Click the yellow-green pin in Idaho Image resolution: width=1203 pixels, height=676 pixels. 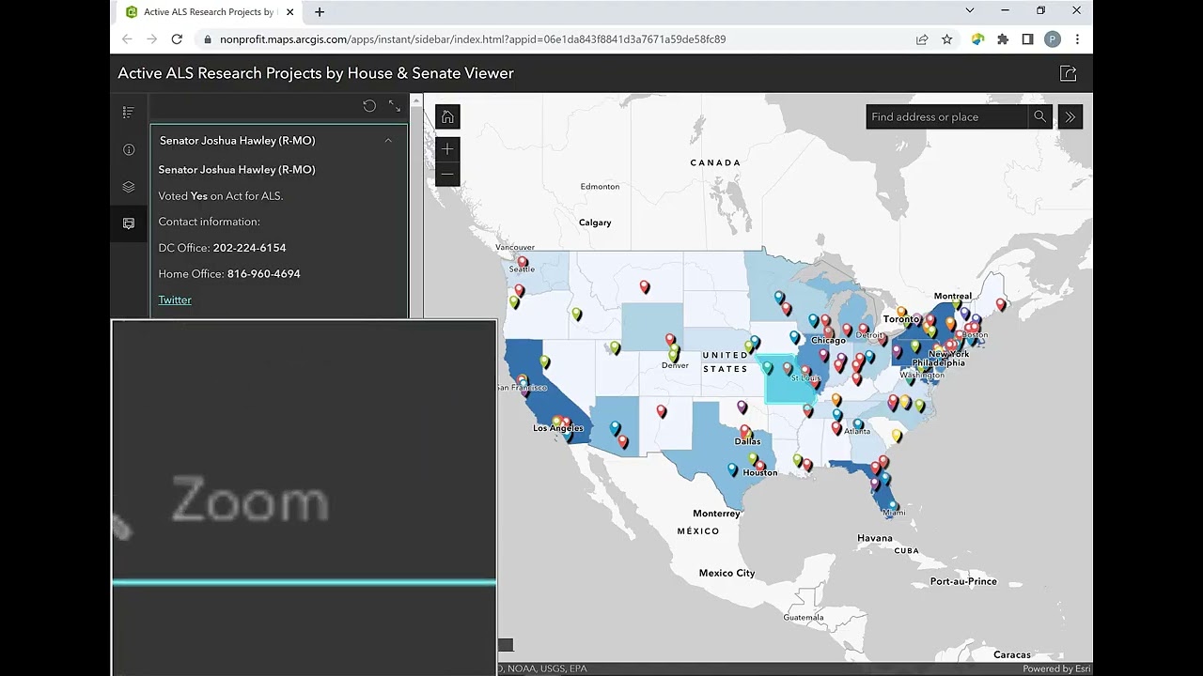click(x=577, y=315)
